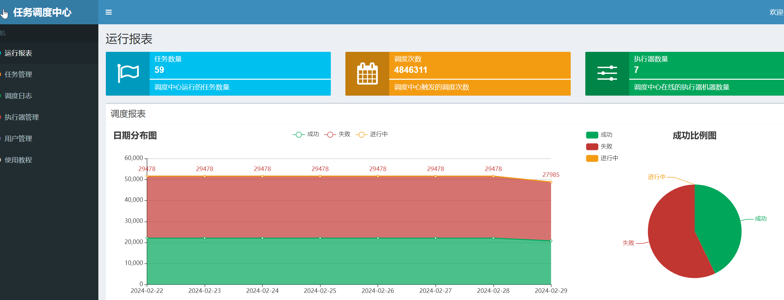Click the calendar icon on the 调度次数 card
This screenshot has width=784, height=300.
coord(367,74)
